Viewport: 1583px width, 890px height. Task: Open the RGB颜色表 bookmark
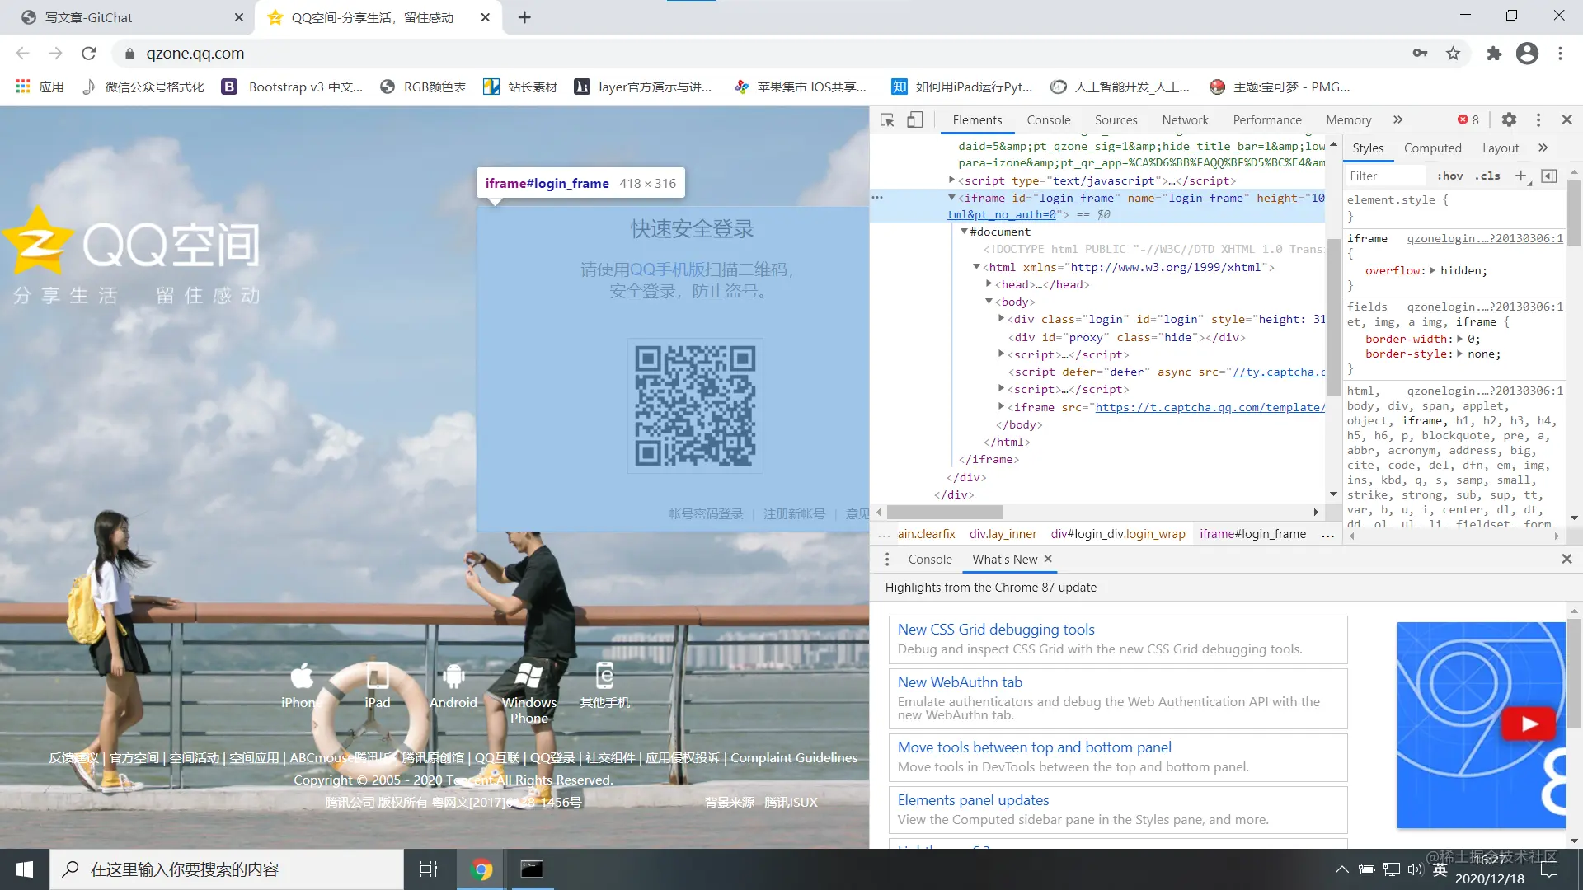423,87
